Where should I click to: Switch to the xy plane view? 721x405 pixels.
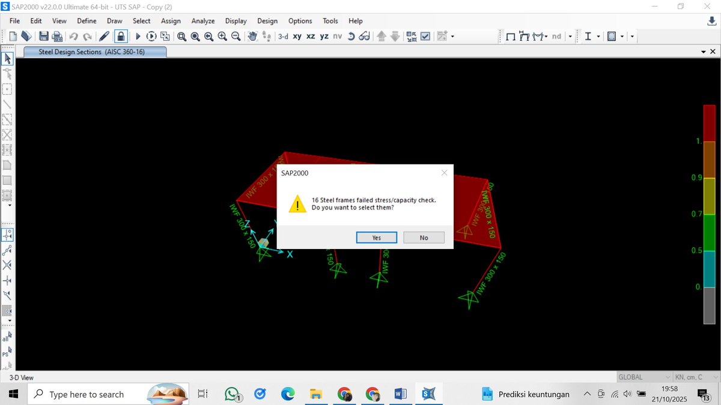click(297, 37)
